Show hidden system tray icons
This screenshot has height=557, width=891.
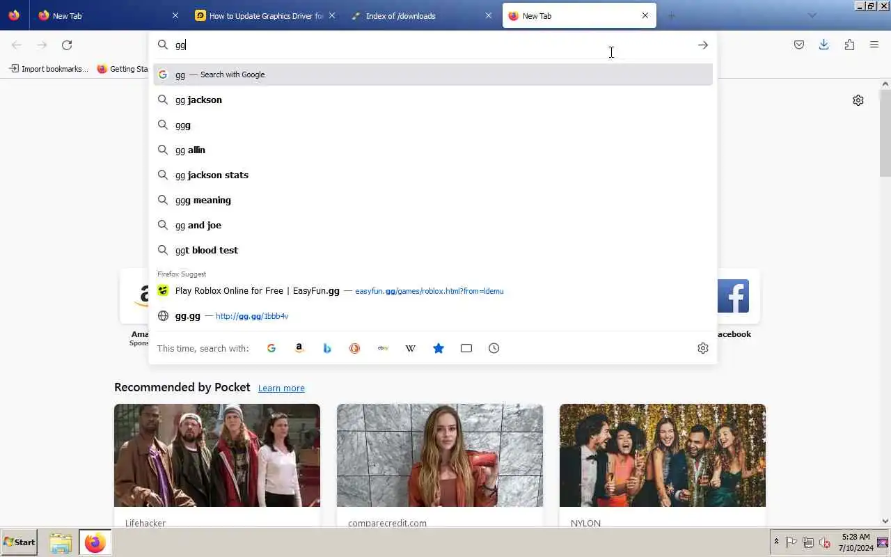776,542
